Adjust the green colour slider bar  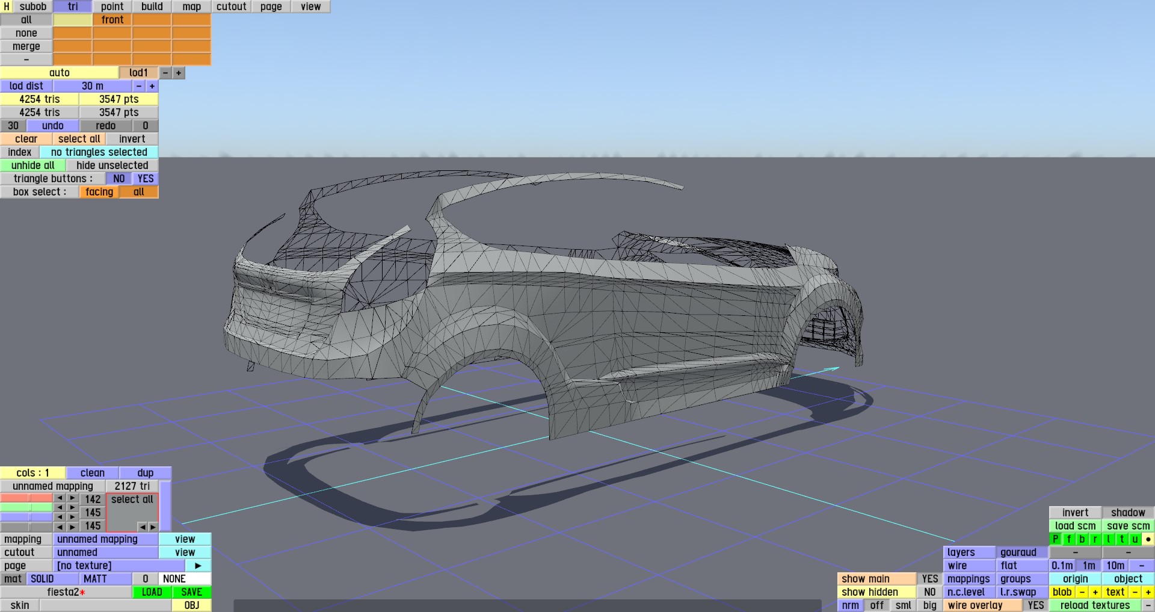[26, 508]
